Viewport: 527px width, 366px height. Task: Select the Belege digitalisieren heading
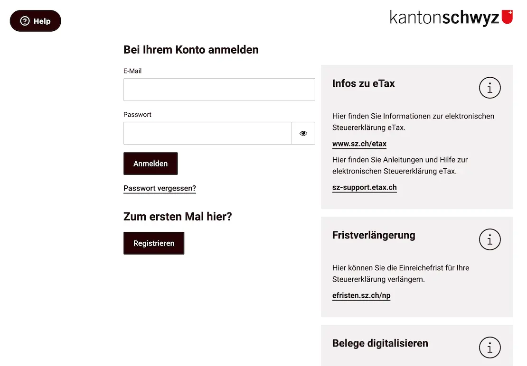click(x=380, y=343)
